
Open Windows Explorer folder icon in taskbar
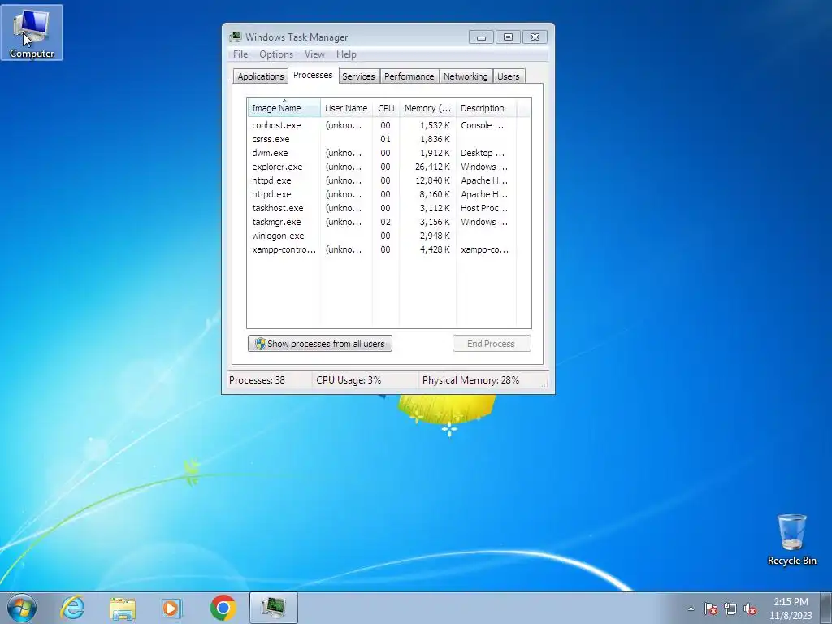pyautogui.click(x=123, y=608)
